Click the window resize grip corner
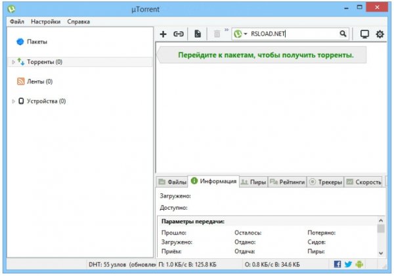Viewport: 394px width, 276px height. [x=384, y=267]
